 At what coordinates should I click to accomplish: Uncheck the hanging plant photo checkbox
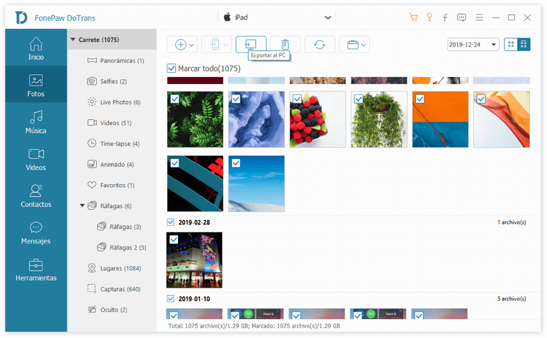pyautogui.click(x=358, y=99)
